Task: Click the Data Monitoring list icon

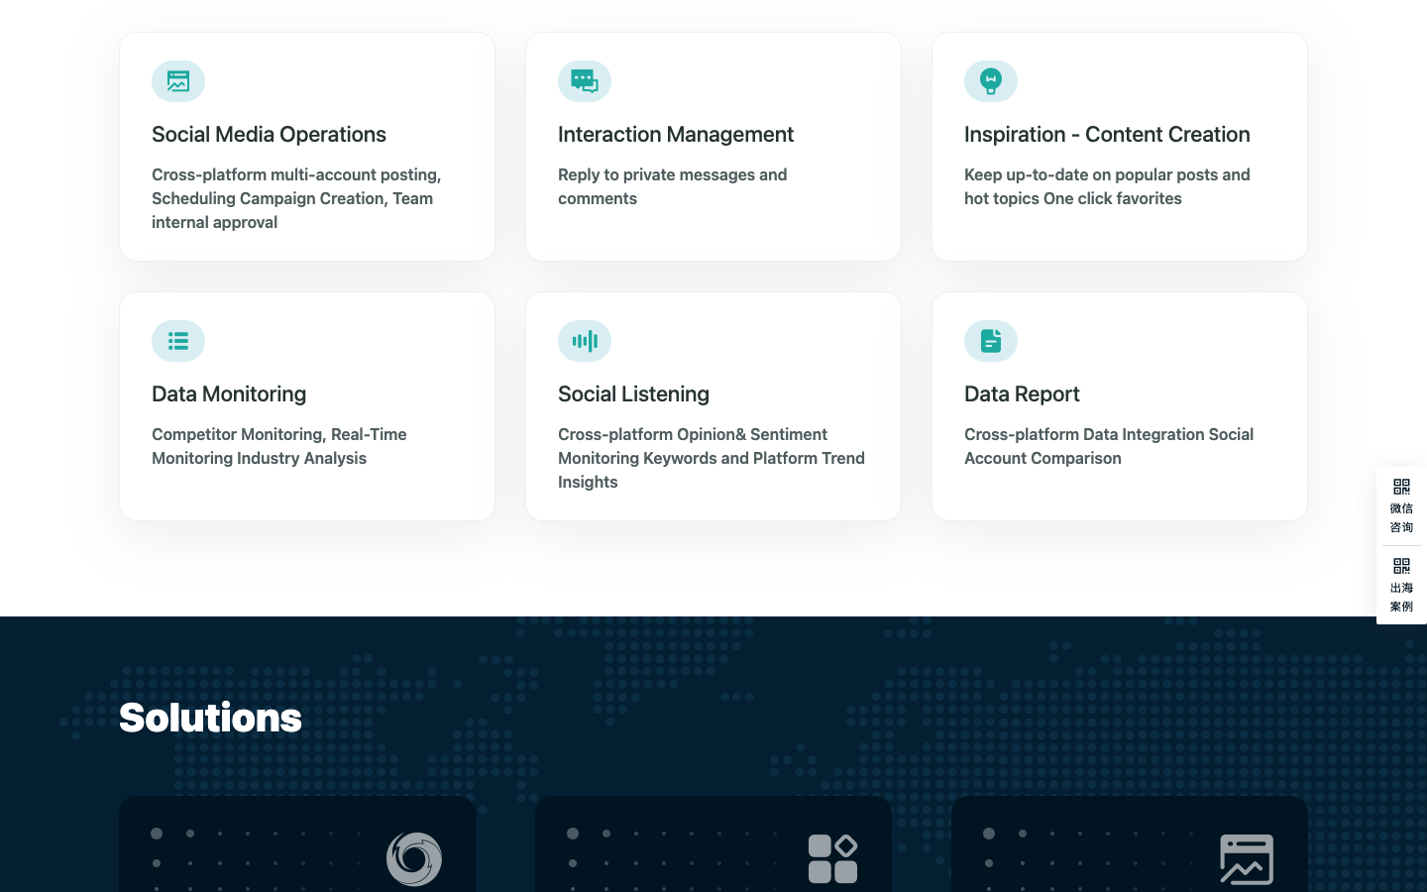Action: coord(178,341)
